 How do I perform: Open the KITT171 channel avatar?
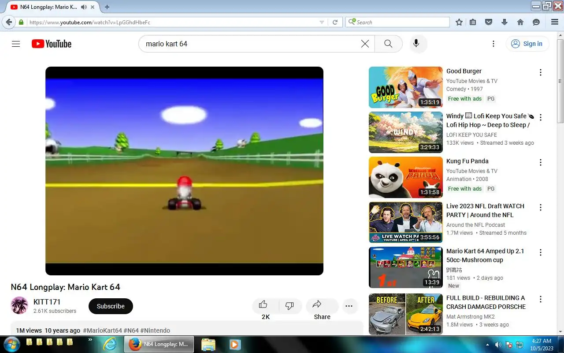coord(19,305)
